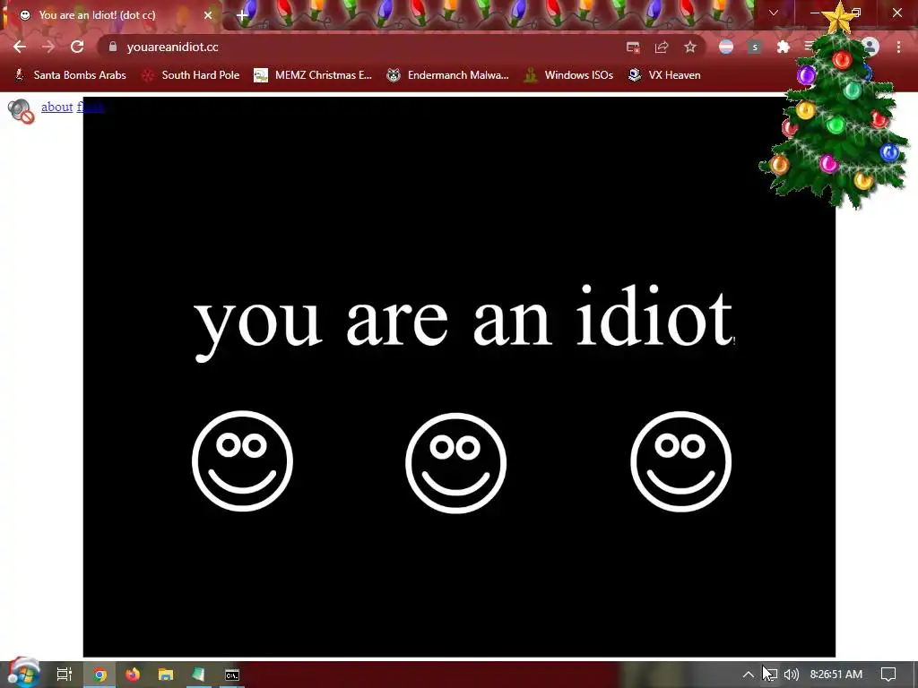Launch Firefox from the taskbar
Image resolution: width=918 pixels, height=688 pixels.
133,675
